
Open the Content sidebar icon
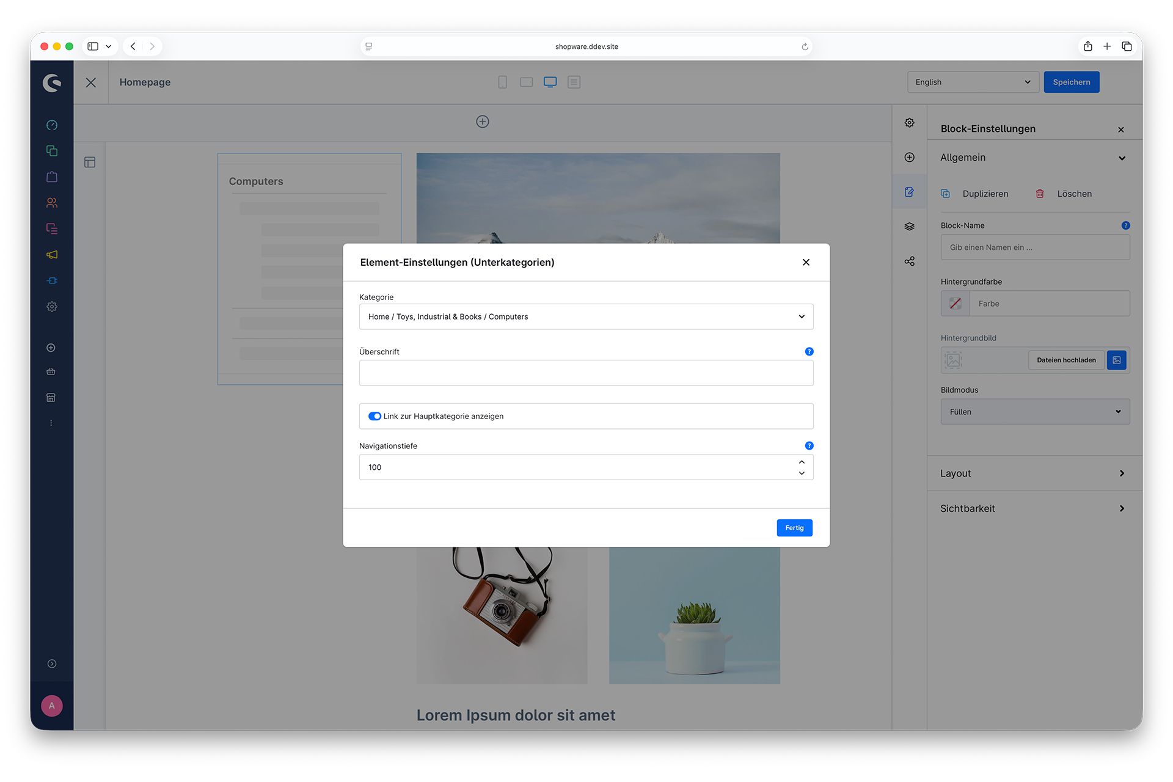tap(52, 228)
